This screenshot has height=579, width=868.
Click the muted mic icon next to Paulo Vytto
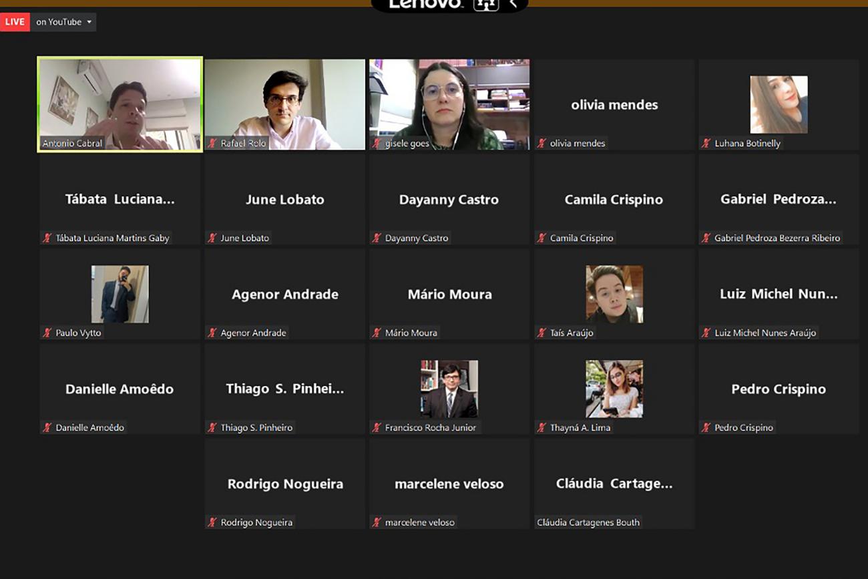click(47, 333)
